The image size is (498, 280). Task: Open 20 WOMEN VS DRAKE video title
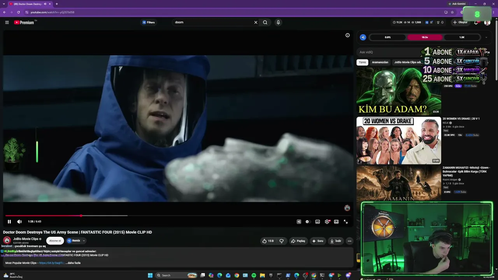point(461,119)
